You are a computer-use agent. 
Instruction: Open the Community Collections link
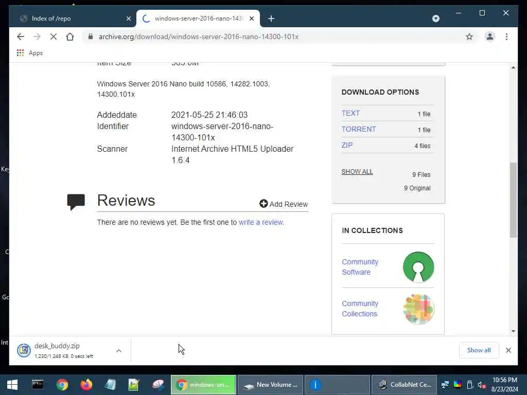point(360,309)
